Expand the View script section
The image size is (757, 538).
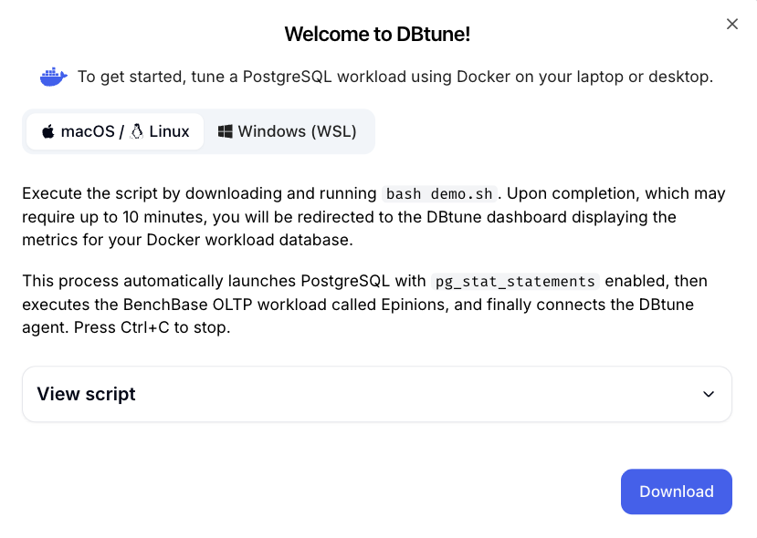[x=376, y=394]
